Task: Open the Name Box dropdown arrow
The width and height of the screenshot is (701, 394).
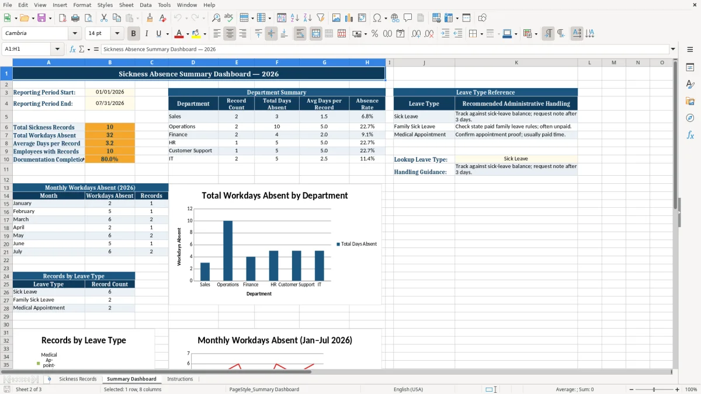Action: [57, 49]
